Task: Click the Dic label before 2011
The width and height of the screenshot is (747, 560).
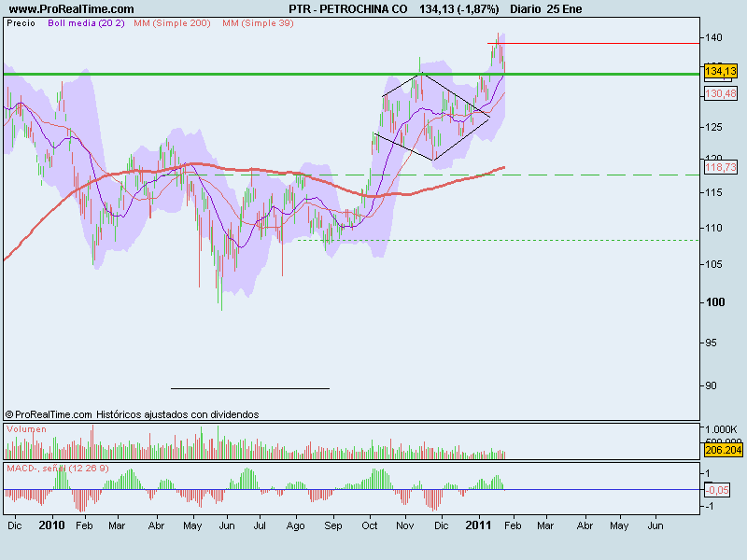Action: coord(441,525)
